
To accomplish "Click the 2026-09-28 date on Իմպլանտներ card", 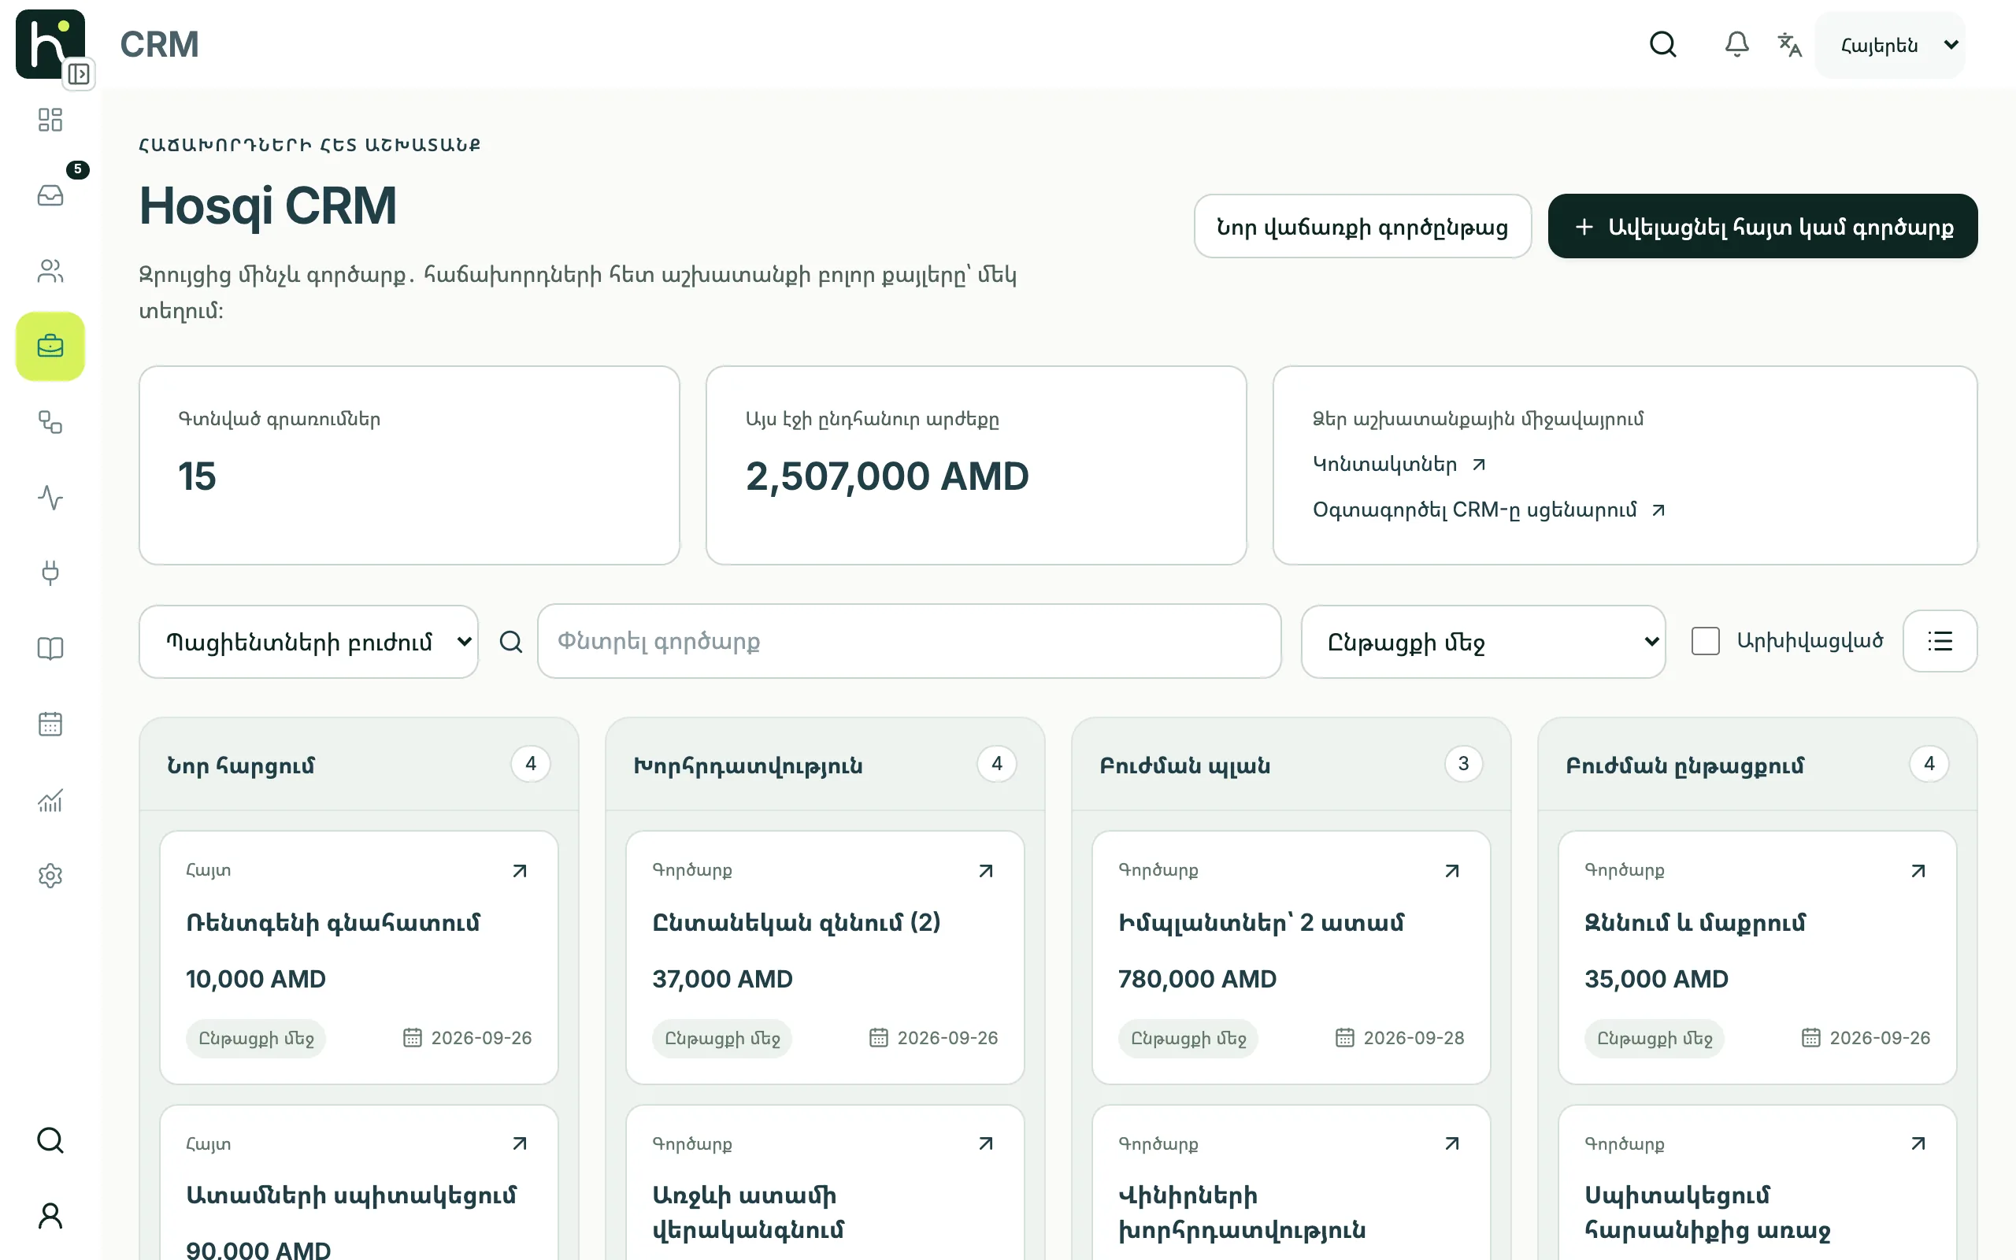I will [1413, 1037].
